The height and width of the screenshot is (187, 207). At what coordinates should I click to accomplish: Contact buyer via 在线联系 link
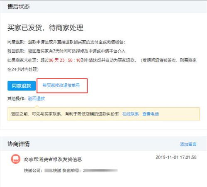[131, 114]
